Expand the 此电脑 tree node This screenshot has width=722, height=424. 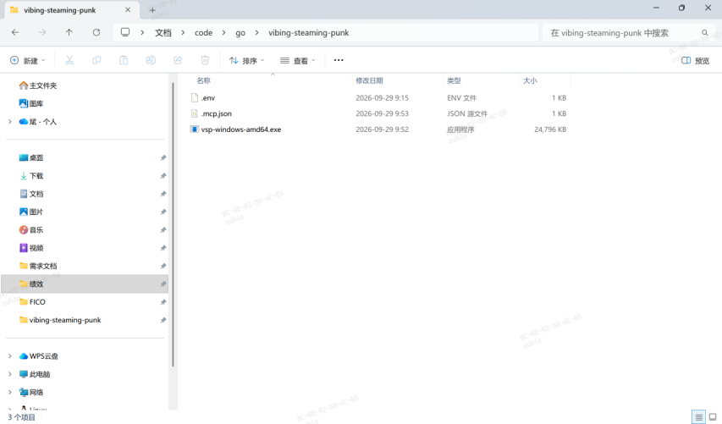coord(10,374)
